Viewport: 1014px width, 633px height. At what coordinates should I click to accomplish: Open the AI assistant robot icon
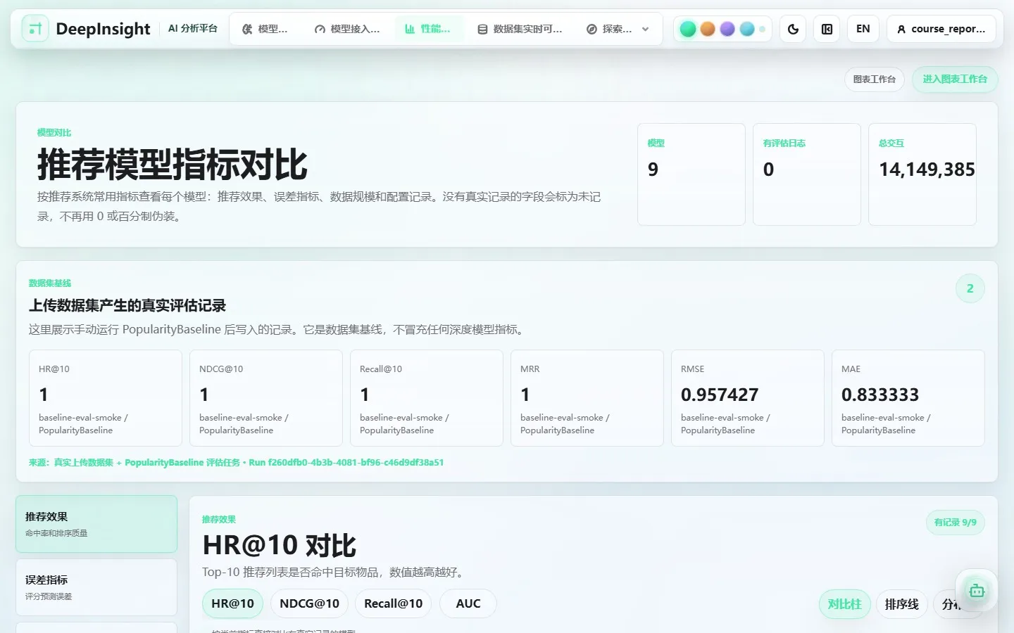coord(977,591)
